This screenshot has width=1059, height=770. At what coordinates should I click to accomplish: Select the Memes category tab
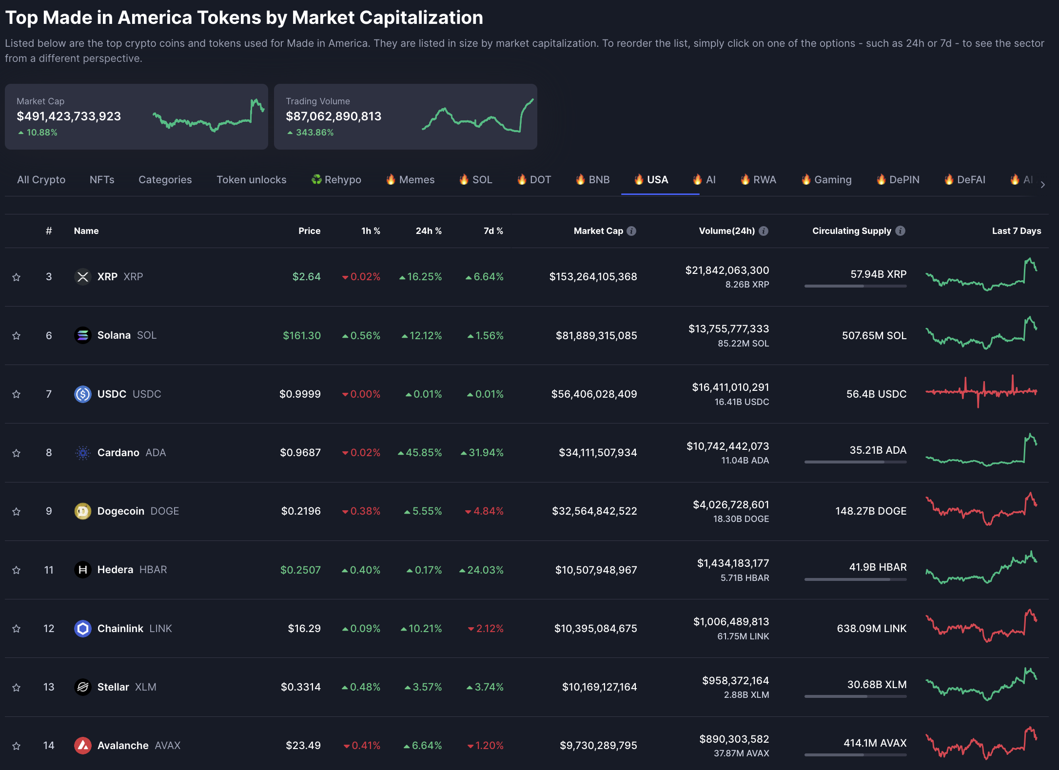410,180
